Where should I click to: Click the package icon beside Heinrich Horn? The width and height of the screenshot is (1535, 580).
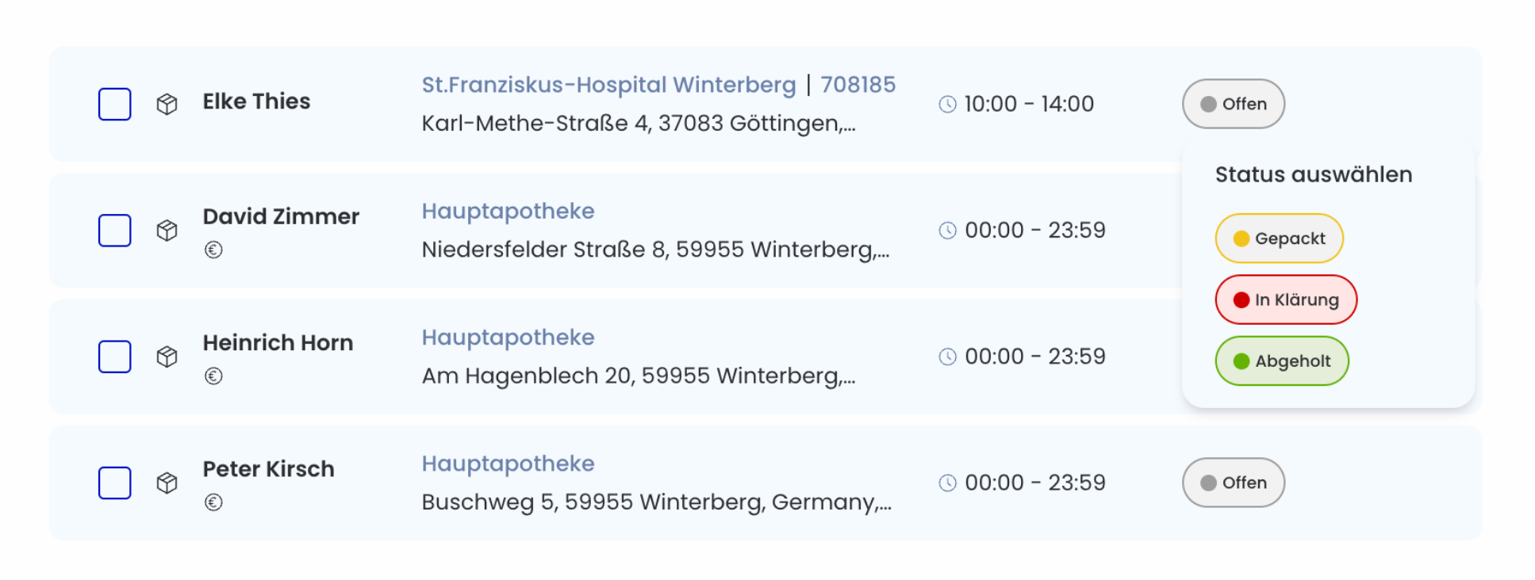click(167, 357)
